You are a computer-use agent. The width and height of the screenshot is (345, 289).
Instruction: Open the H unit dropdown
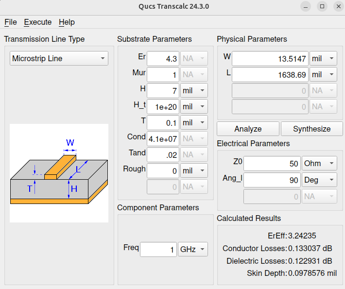tap(194, 90)
